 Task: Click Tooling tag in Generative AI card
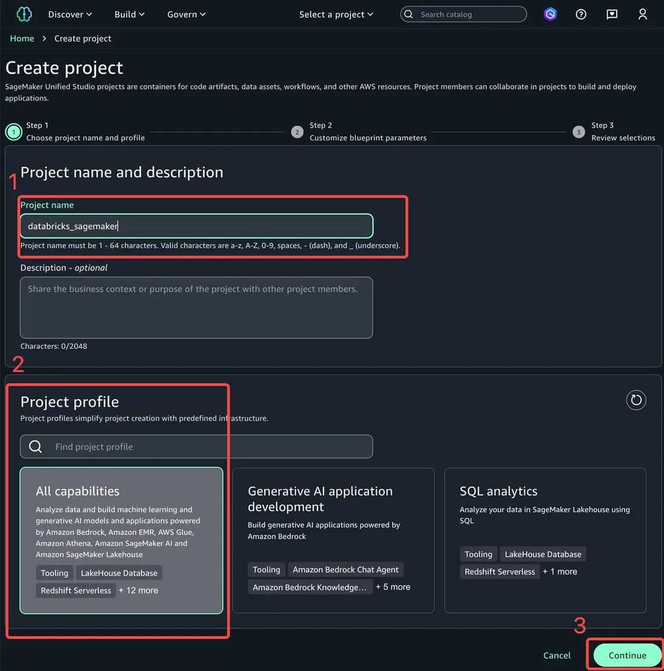(266, 569)
